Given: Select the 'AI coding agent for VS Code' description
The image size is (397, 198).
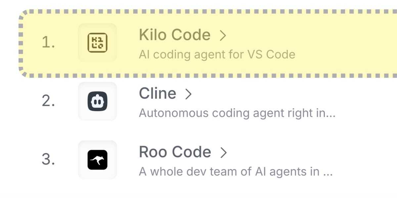Looking at the screenshot, I should 217,54.
